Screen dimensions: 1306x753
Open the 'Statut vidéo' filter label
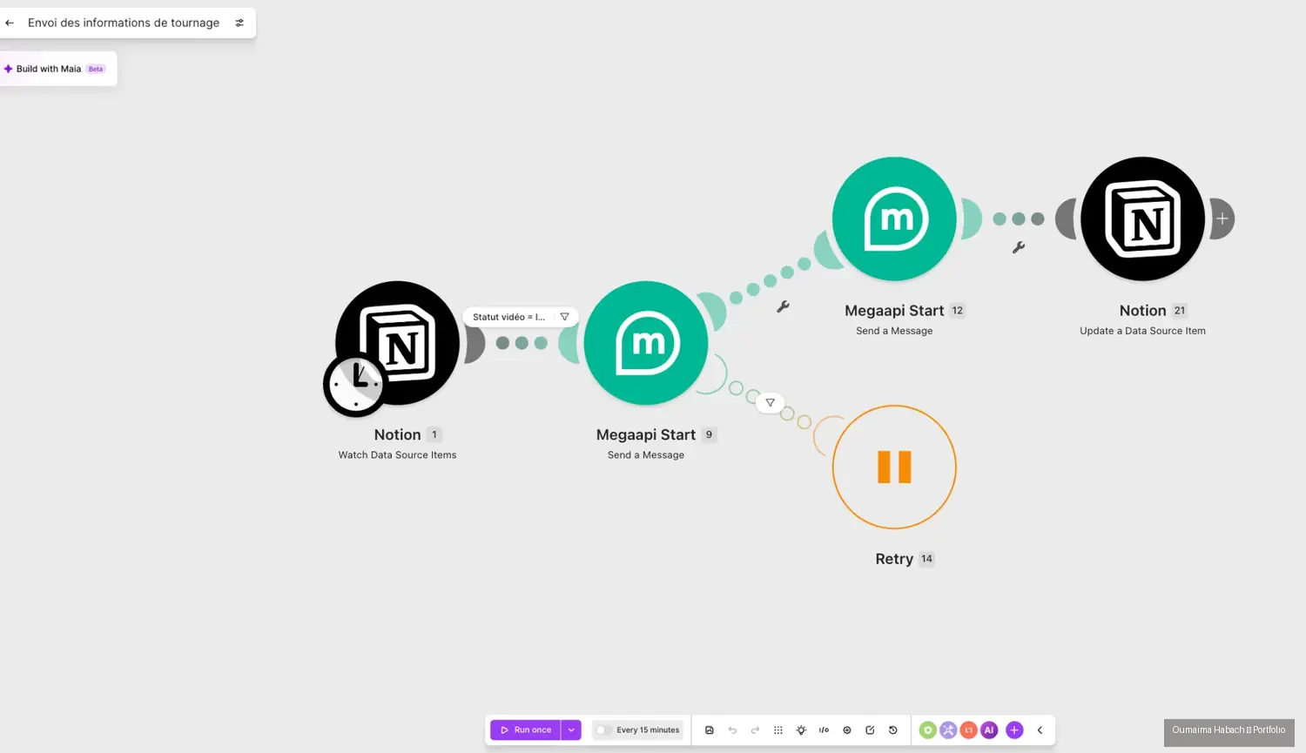pyautogui.click(x=509, y=317)
